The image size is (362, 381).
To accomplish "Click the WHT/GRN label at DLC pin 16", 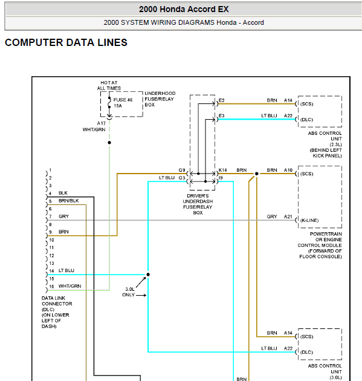I will [69, 286].
